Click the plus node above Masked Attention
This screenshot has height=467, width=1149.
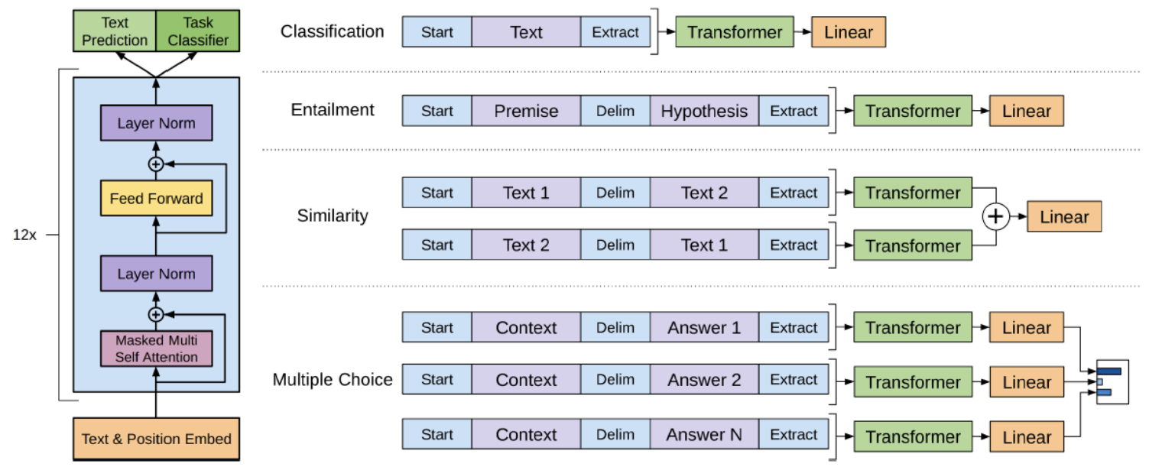click(156, 314)
